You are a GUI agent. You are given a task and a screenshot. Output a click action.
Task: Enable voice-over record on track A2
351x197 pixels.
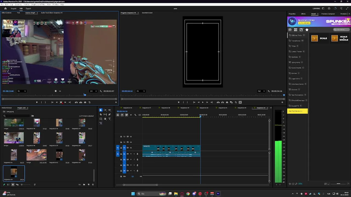[x=137, y=160]
